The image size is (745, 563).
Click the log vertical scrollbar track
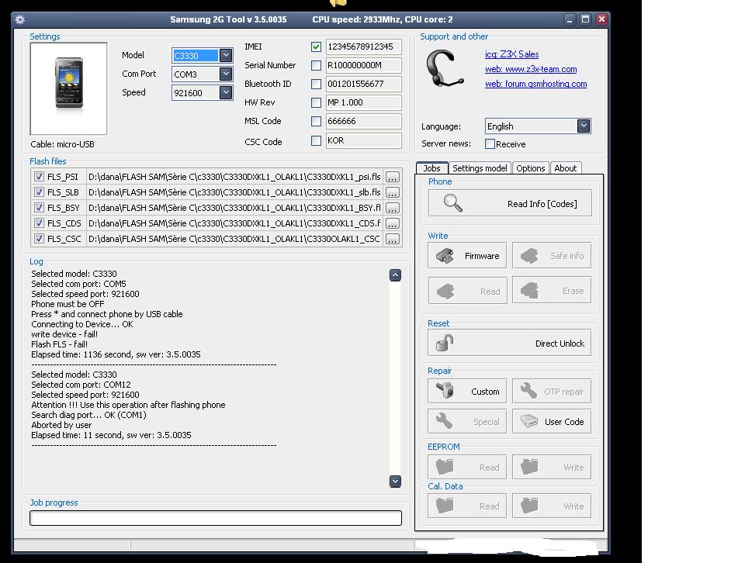coord(395,378)
